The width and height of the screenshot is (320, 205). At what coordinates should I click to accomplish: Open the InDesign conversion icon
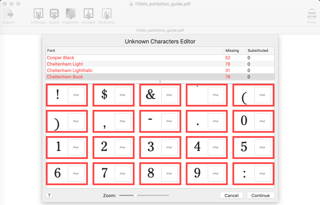[38, 13]
